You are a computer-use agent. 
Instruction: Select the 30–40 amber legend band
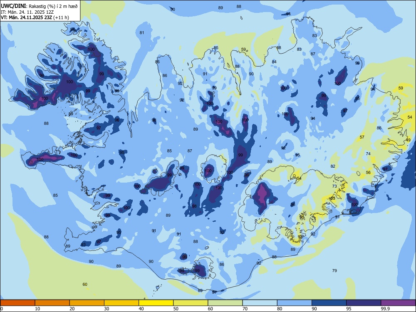(121, 303)
